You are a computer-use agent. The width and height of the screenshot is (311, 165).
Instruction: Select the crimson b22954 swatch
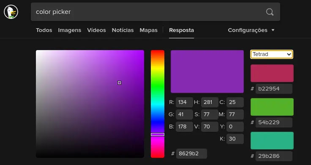(x=272, y=73)
